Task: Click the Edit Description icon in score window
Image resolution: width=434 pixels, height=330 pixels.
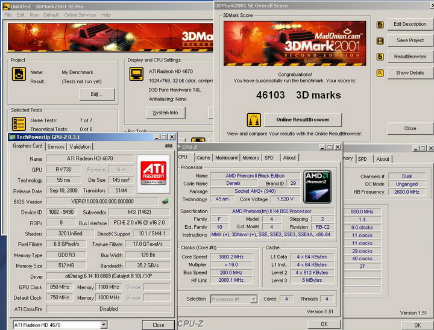Action: pyautogui.click(x=380, y=25)
